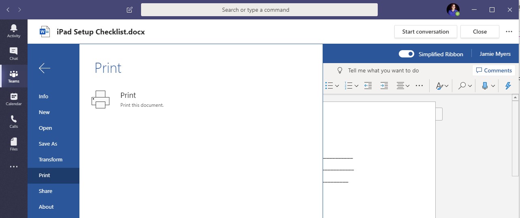
Task: Open Chat in the Teams sidebar
Action: coord(14,53)
